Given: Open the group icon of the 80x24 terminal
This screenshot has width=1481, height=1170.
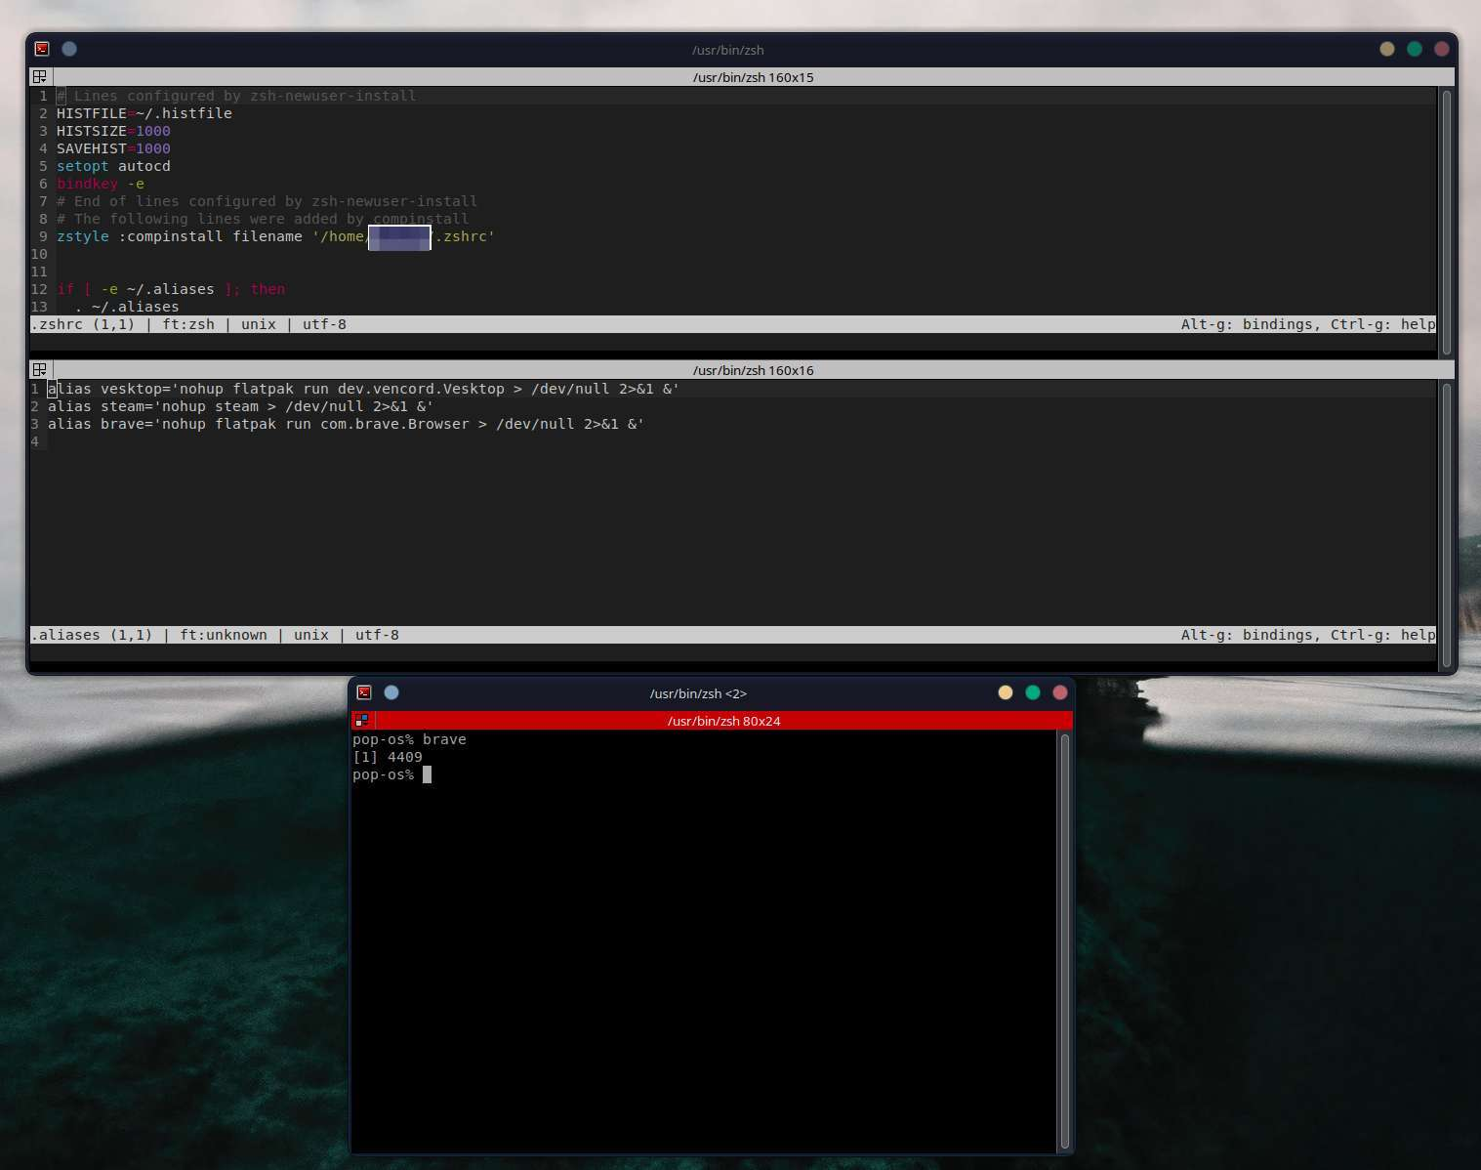Looking at the screenshot, I should [362, 720].
